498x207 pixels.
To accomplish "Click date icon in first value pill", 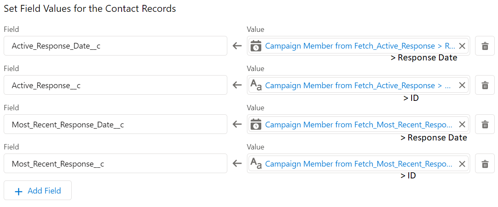I will [256, 46].
